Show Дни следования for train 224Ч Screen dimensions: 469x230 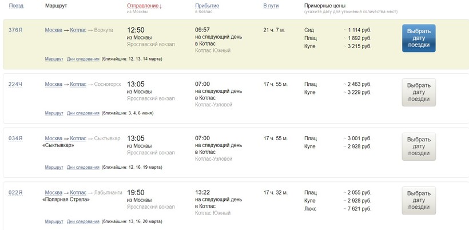pyautogui.click(x=83, y=113)
